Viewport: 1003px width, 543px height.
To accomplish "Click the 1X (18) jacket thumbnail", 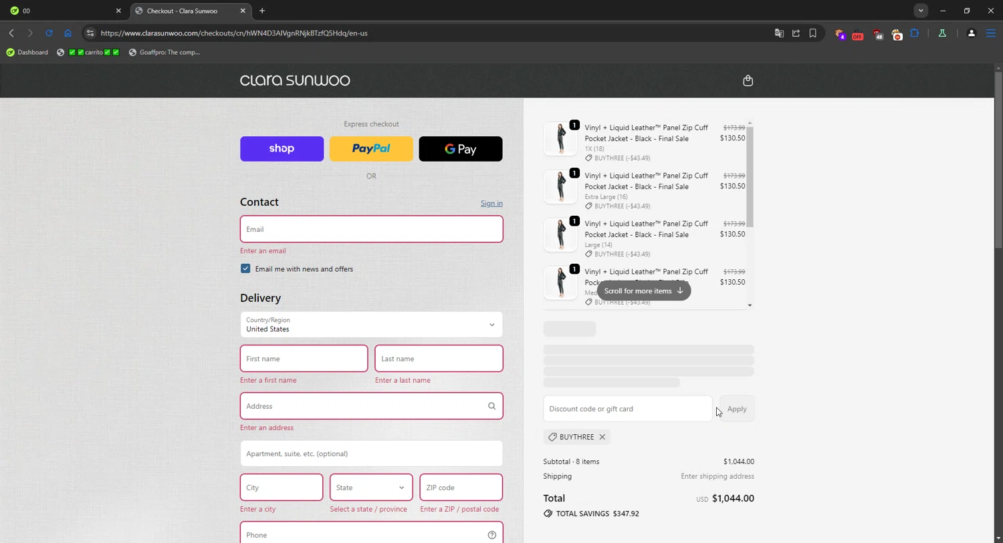I will (560, 138).
